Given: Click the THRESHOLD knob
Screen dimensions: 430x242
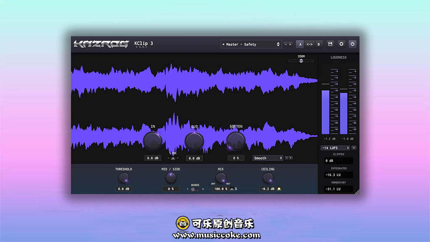Looking at the screenshot, I should coord(124,178).
